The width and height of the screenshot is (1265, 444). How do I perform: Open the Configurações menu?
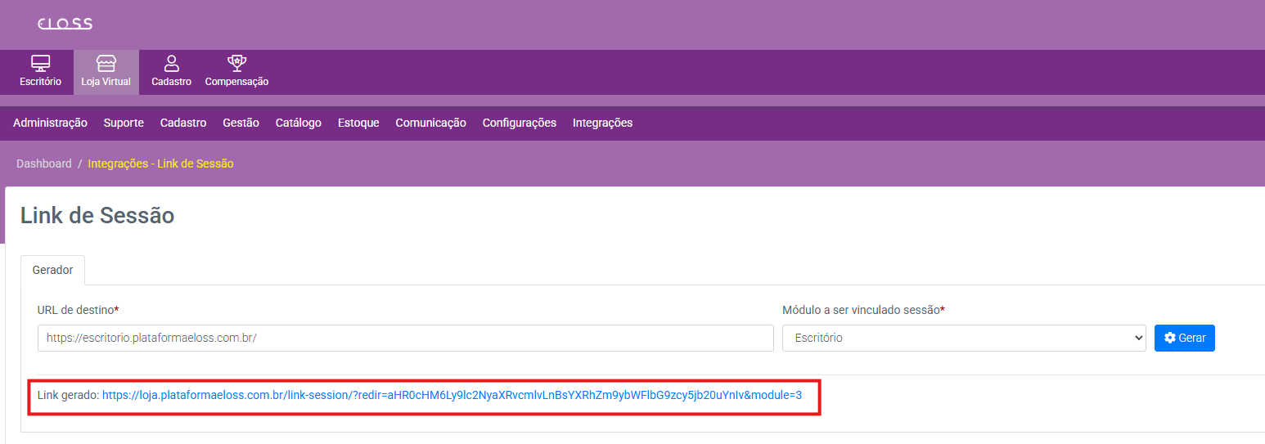(x=520, y=123)
